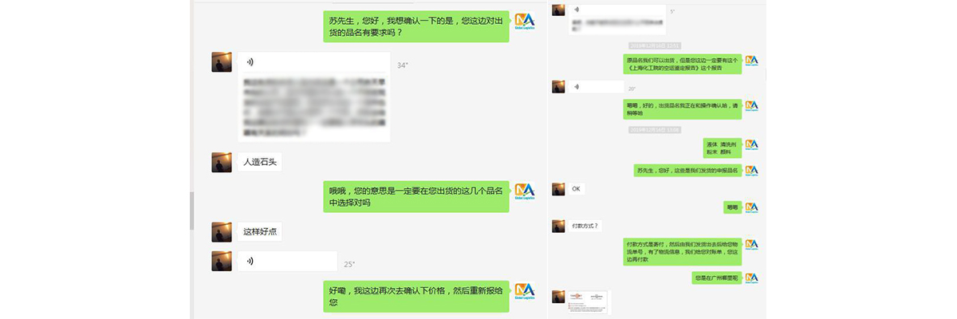Screen dimensions: 957x319
Task: Select the green '嗯嗯' reply bubble
Action: point(732,207)
